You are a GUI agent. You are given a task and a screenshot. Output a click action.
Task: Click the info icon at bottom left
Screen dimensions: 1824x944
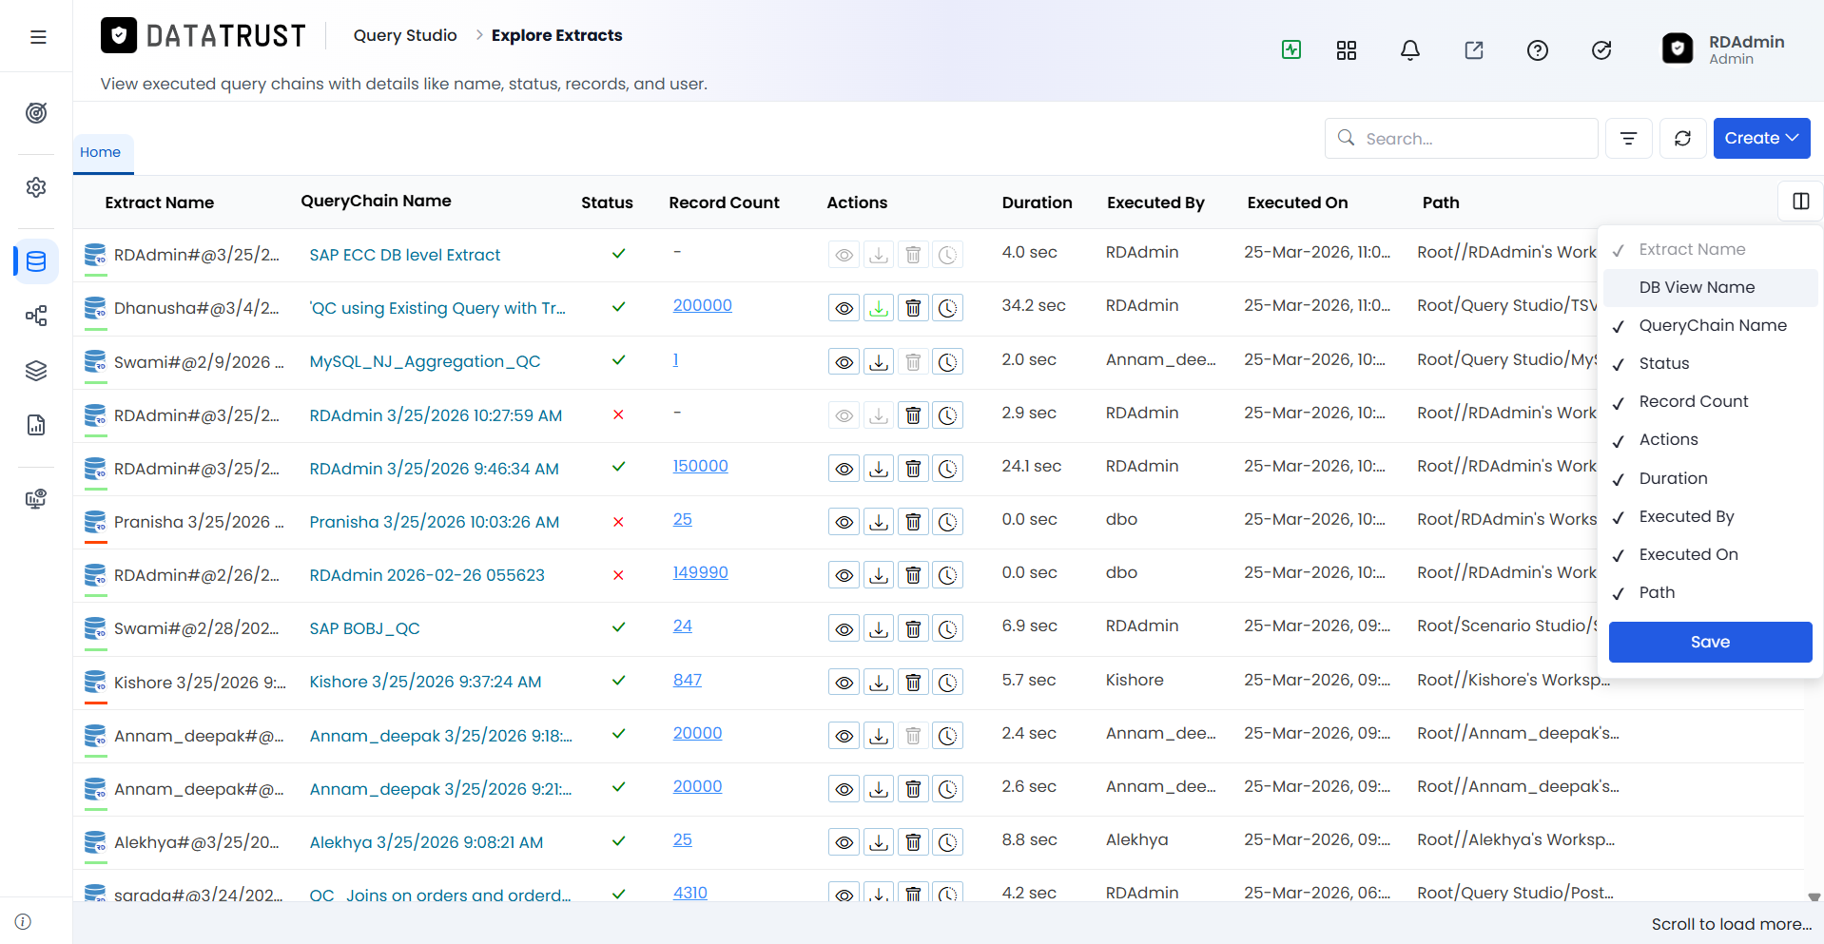24,922
